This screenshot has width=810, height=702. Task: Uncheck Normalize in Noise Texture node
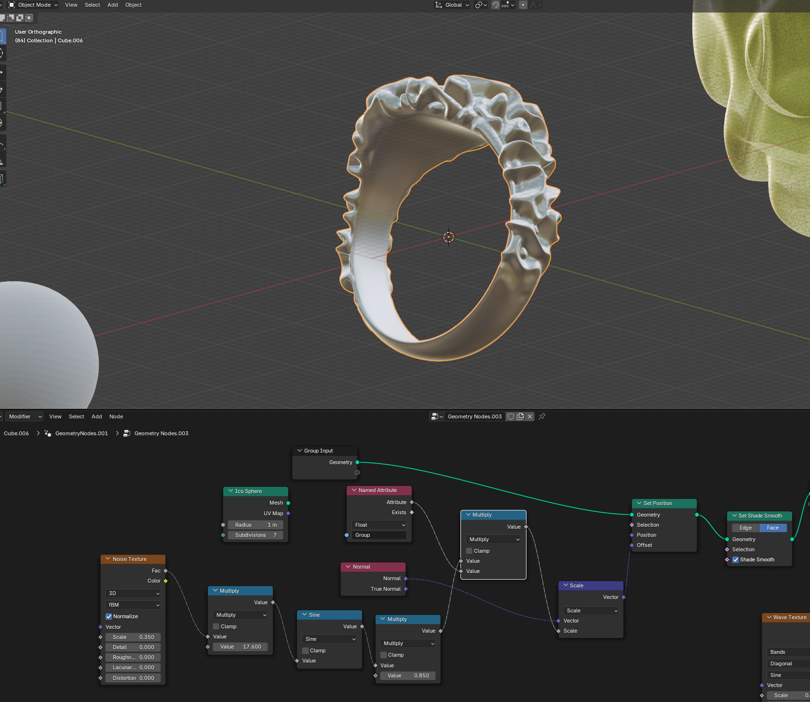click(109, 616)
